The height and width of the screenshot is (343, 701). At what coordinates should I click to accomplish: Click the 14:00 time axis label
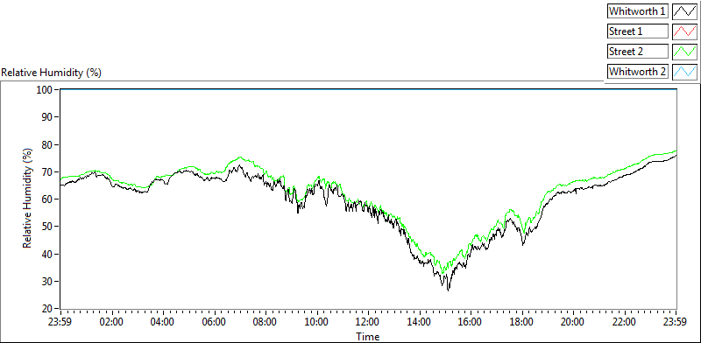pos(420,322)
